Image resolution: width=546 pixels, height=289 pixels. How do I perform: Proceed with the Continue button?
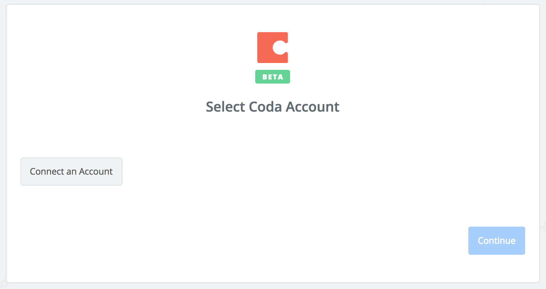[496, 241]
